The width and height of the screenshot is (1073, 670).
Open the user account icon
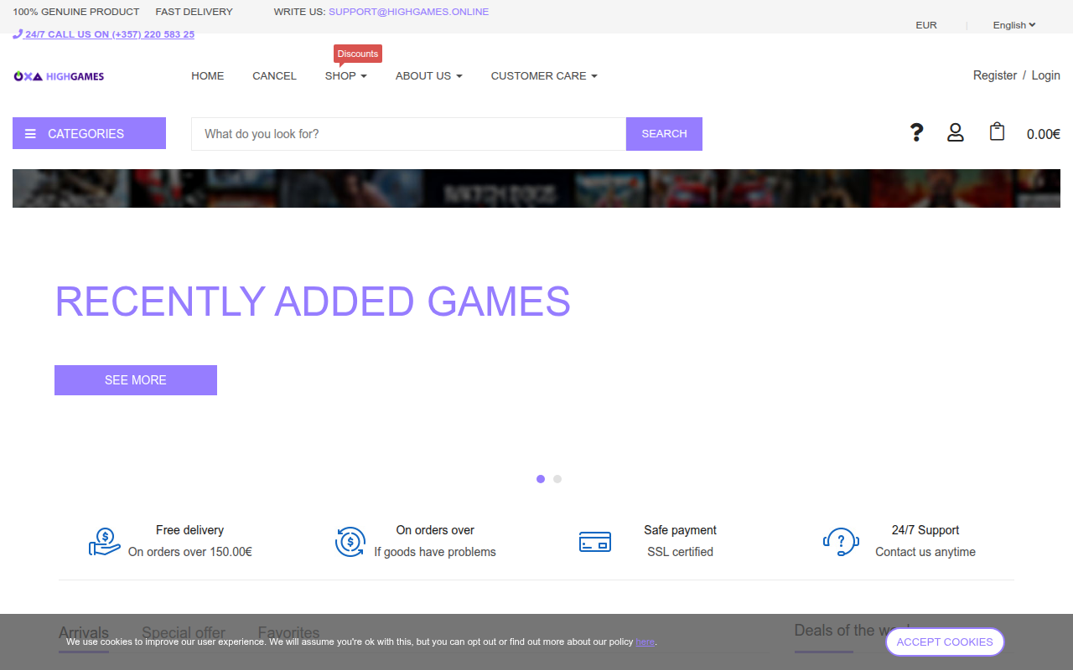pos(956,132)
